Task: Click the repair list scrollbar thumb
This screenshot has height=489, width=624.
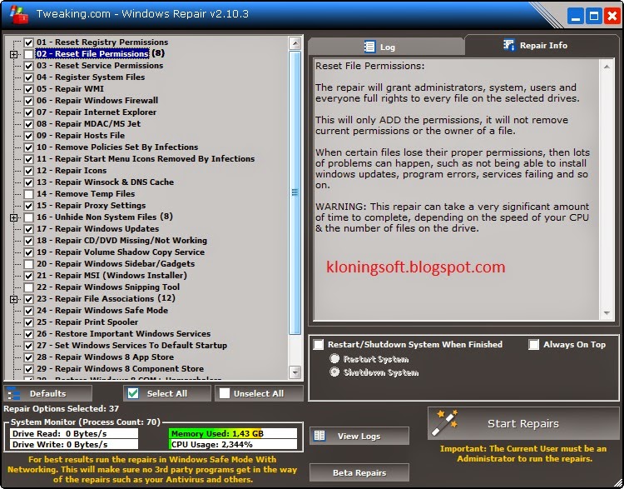Action: click(295, 192)
